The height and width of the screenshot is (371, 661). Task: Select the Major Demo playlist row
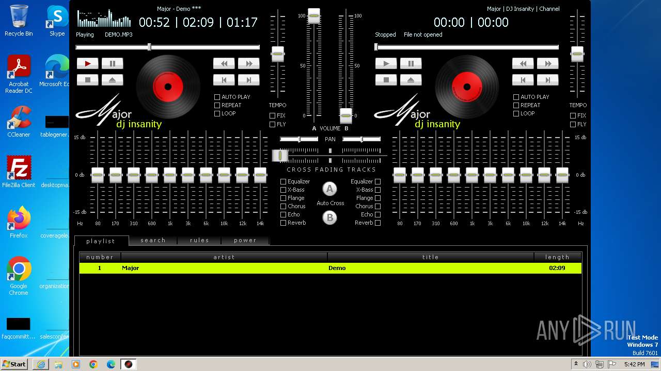330,268
